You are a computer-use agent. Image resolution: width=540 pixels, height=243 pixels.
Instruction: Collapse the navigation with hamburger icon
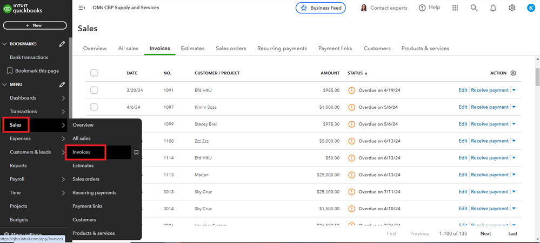[82, 8]
